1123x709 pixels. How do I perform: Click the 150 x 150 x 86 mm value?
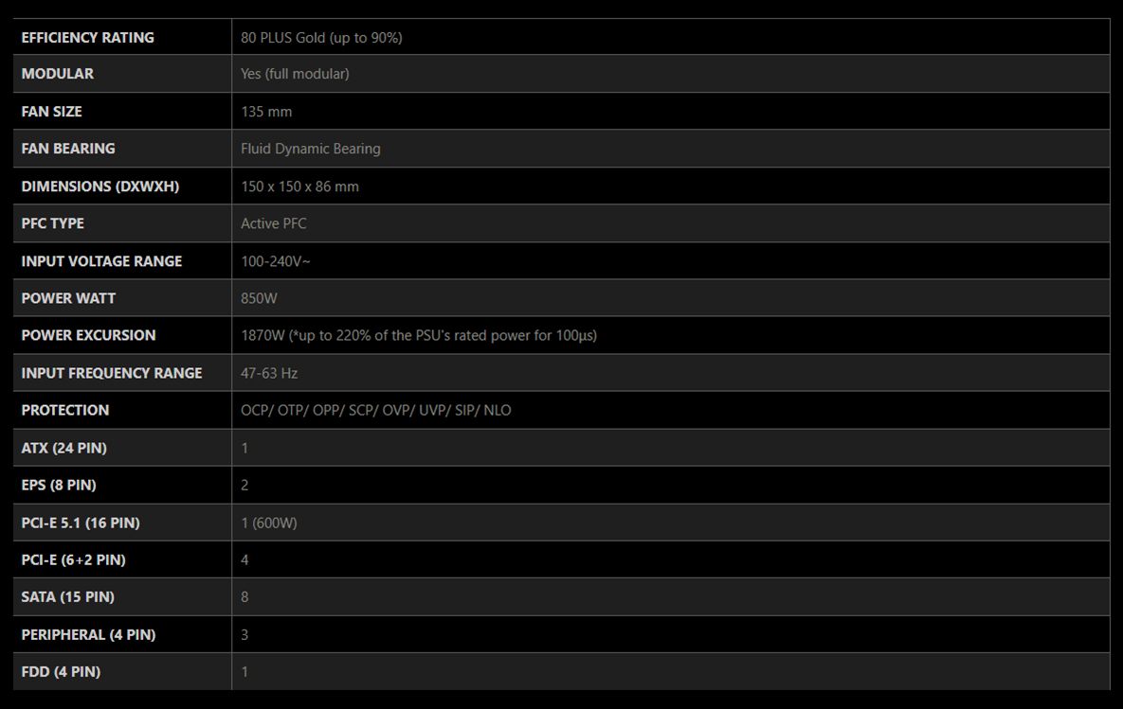[300, 186]
